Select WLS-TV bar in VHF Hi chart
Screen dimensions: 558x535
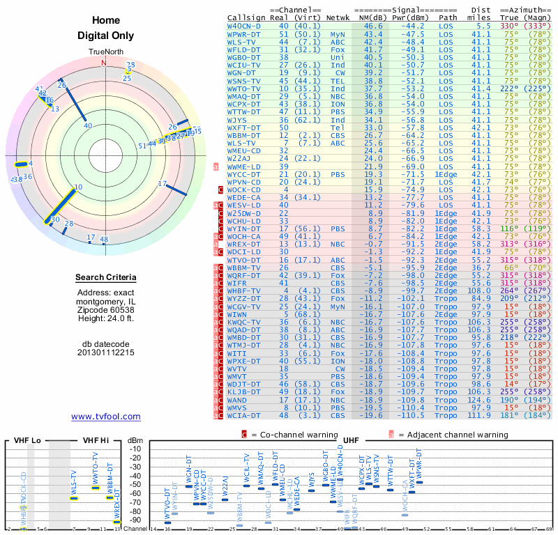(74, 498)
